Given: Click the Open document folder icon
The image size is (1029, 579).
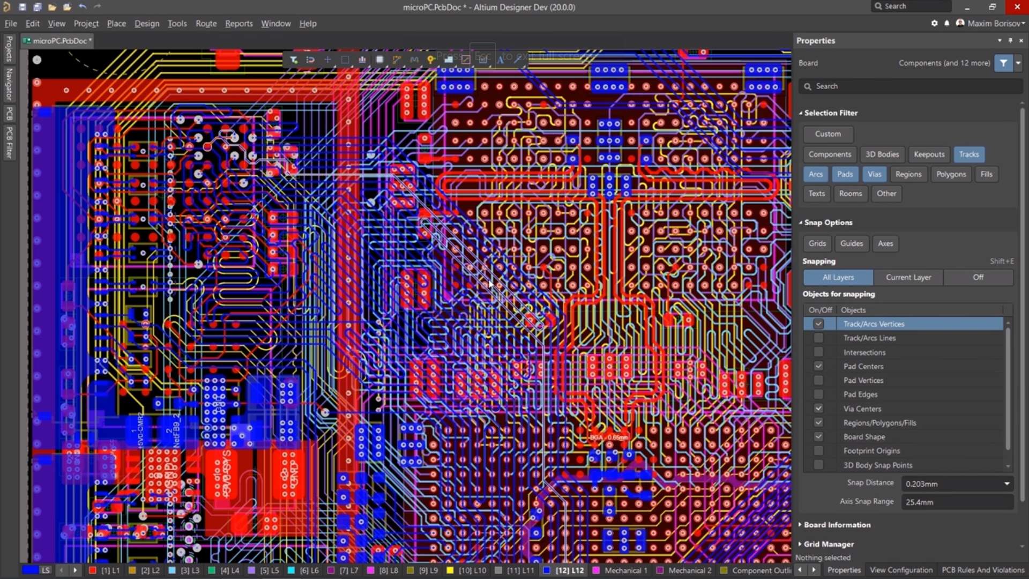Looking at the screenshot, I should 52,7.
